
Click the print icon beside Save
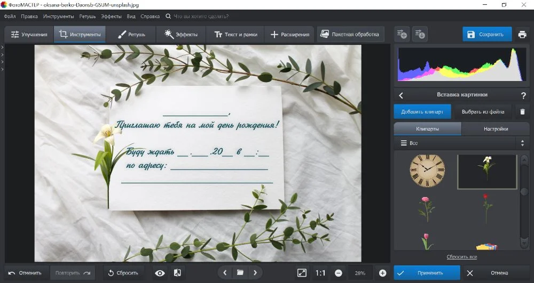[x=522, y=35]
